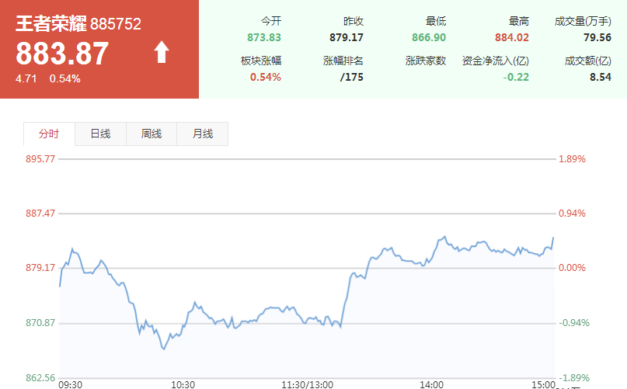Open the 日线 chart tab

(100, 134)
